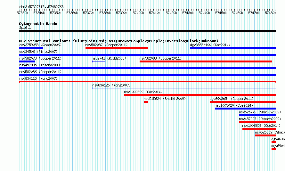Image resolution: width=285 pixels, height=171 pixels.
Task: Click the 57450k ruler tick label
Action: [x=221, y=13]
